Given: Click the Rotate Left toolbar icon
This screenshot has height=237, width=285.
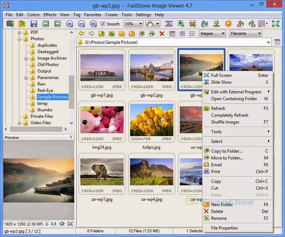Looking at the screenshot, I should (x=241, y=24).
